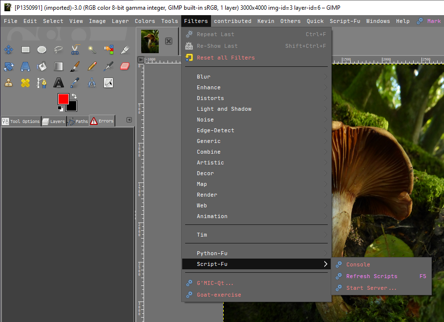Viewport: 444px width, 322px height.
Task: Open the Generic filters submenu
Action: pos(256,141)
